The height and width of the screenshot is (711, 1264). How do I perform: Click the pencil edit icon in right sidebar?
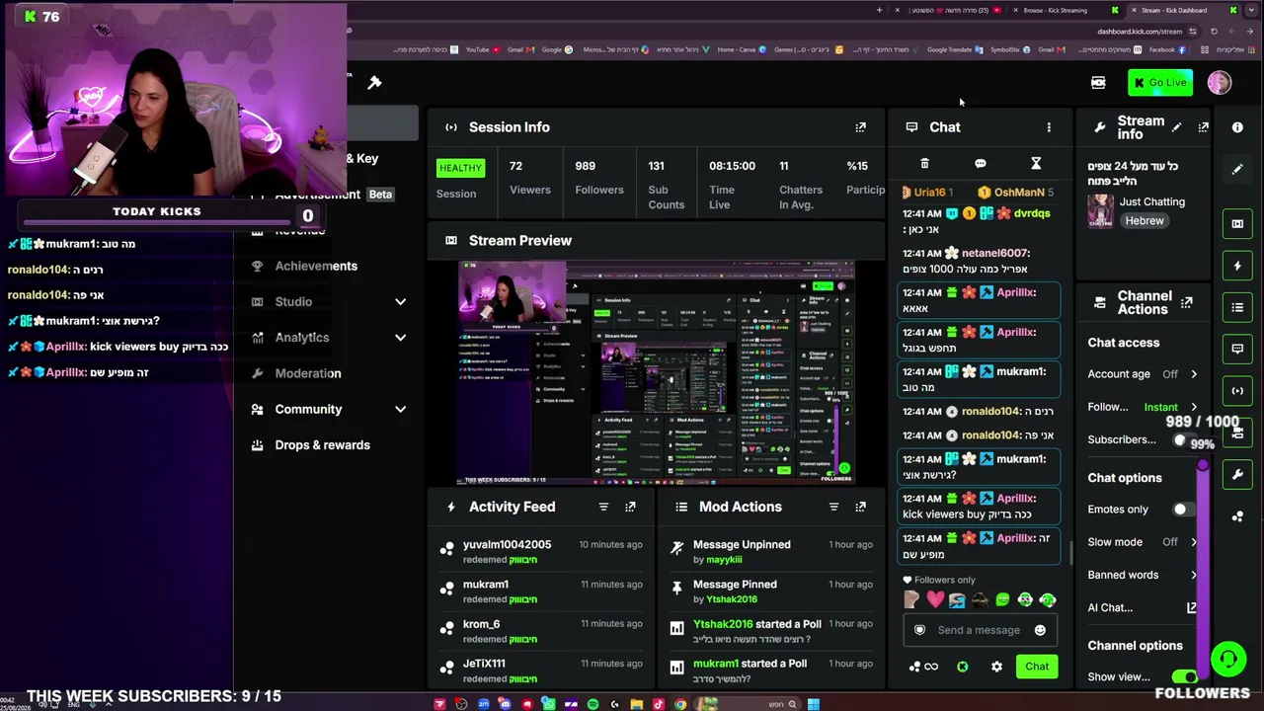tap(1237, 169)
